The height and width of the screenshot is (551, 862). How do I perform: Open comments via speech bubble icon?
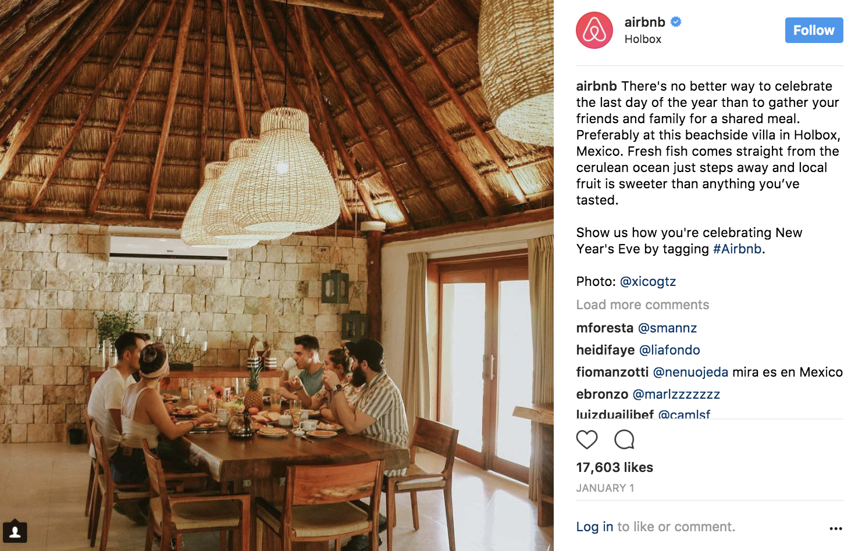click(x=624, y=439)
